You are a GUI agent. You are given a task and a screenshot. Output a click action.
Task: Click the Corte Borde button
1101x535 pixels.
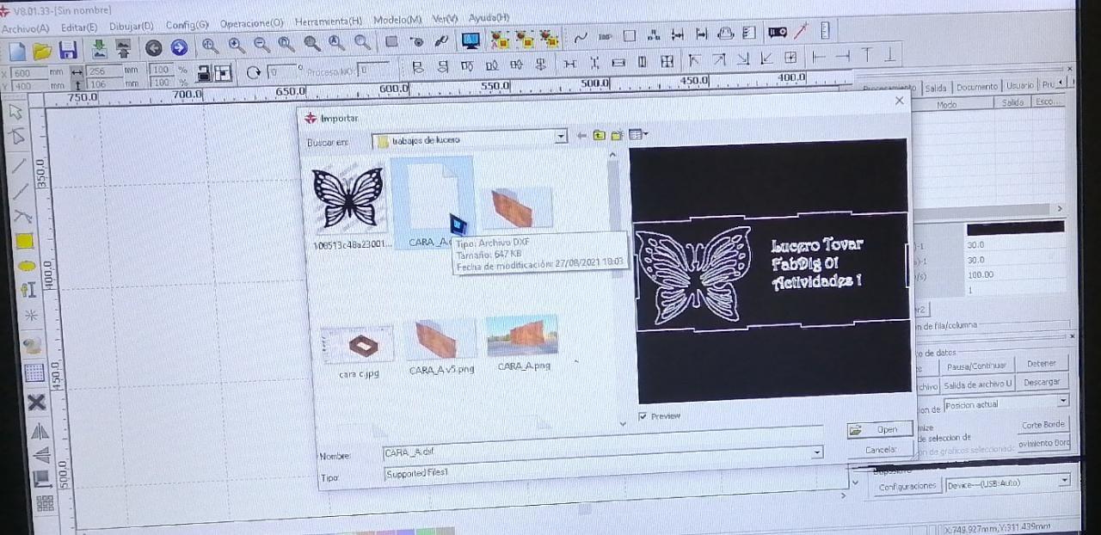[x=1043, y=425]
